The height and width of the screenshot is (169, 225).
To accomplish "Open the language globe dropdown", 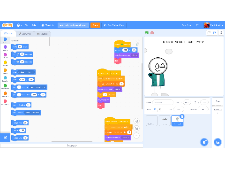I will coord(19,25).
